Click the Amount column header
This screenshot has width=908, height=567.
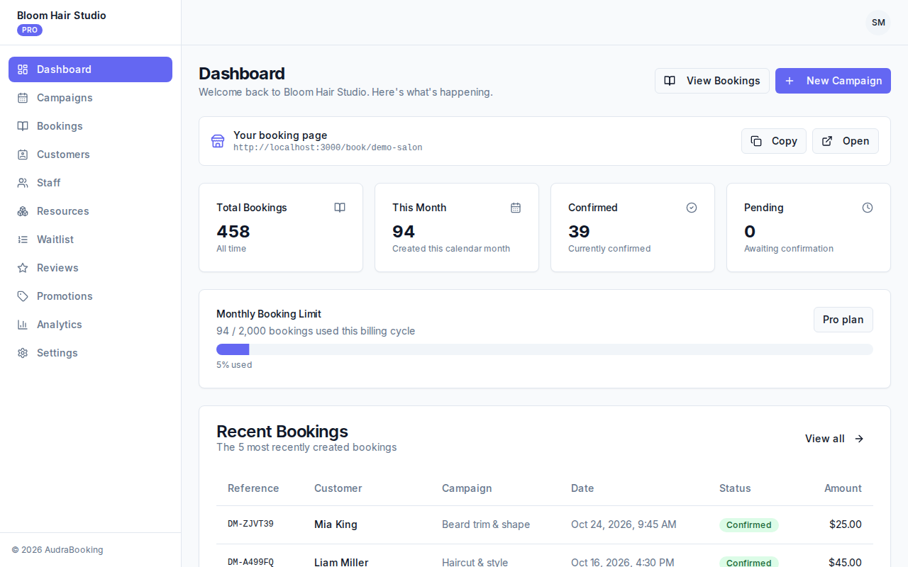(x=843, y=488)
